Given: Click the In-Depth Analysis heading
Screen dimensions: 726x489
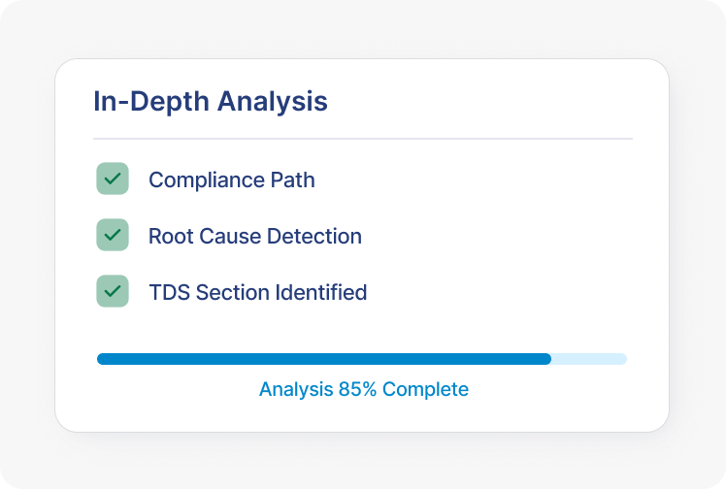Looking at the screenshot, I should 210,101.
